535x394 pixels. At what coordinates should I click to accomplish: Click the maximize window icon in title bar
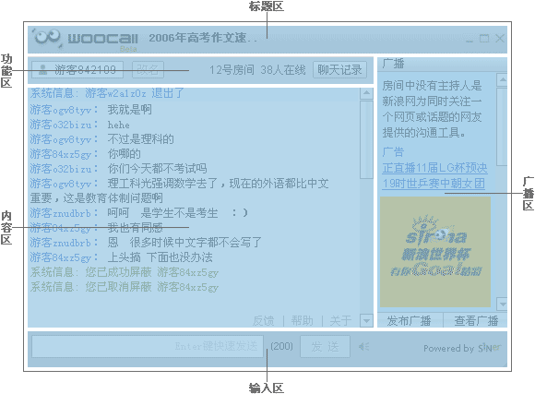click(484, 38)
